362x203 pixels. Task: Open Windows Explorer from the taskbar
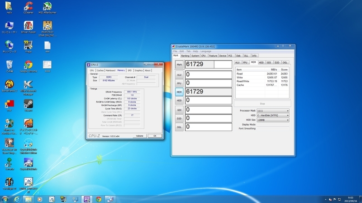click(x=29, y=199)
